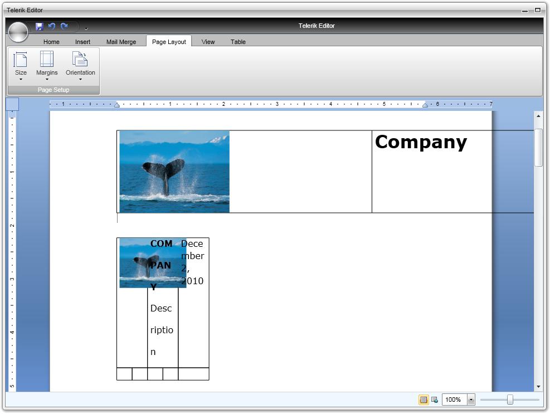The height and width of the screenshot is (414, 550).
Task: Click the large whale tail image
Action: click(x=174, y=172)
